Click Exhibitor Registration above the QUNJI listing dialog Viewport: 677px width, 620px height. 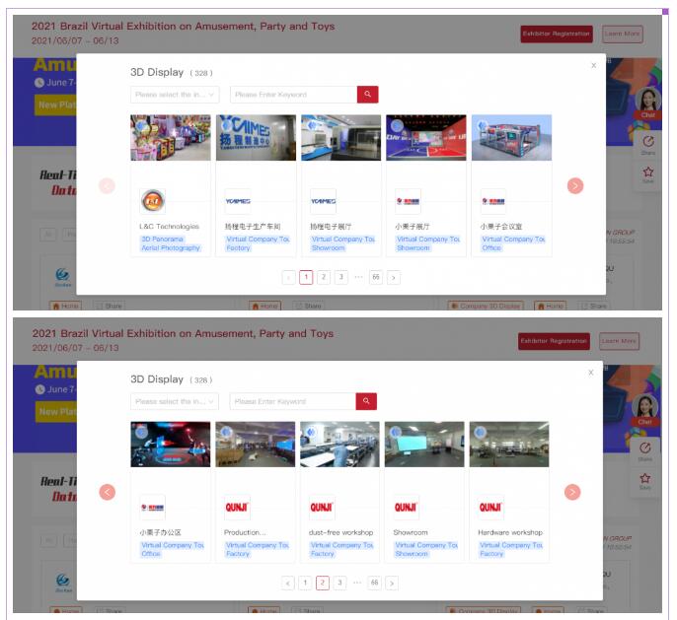(x=555, y=341)
